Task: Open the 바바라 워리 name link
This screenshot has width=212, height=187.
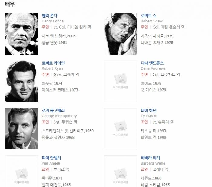Action: coord(150,158)
